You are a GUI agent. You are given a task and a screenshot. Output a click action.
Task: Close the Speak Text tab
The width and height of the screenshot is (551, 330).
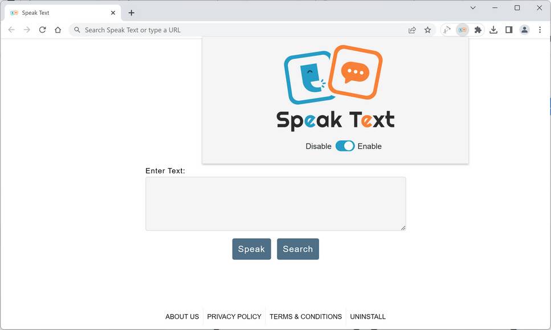(x=113, y=13)
